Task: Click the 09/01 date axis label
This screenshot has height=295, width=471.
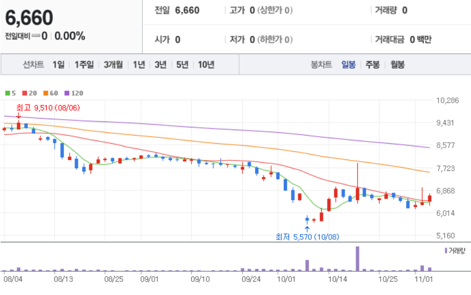Action: pyautogui.click(x=149, y=279)
